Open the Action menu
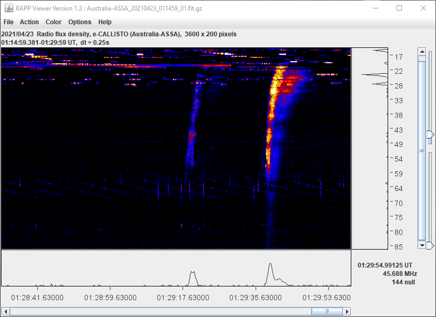This screenshot has height=317, width=436. pyautogui.click(x=29, y=22)
